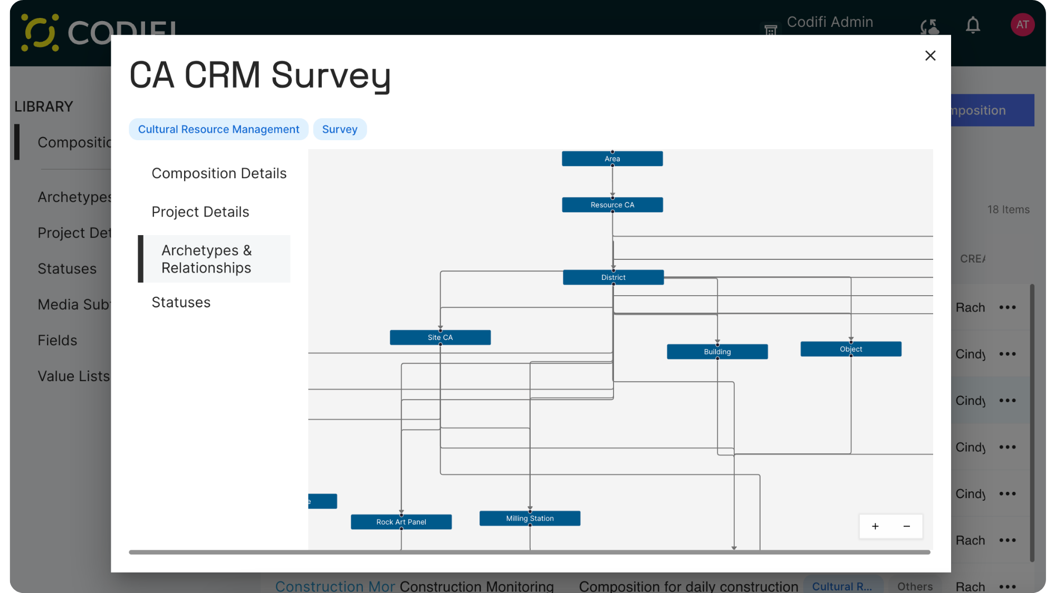This screenshot has width=1055, height=593.
Task: Select the Site CA archetype node
Action: (x=440, y=337)
